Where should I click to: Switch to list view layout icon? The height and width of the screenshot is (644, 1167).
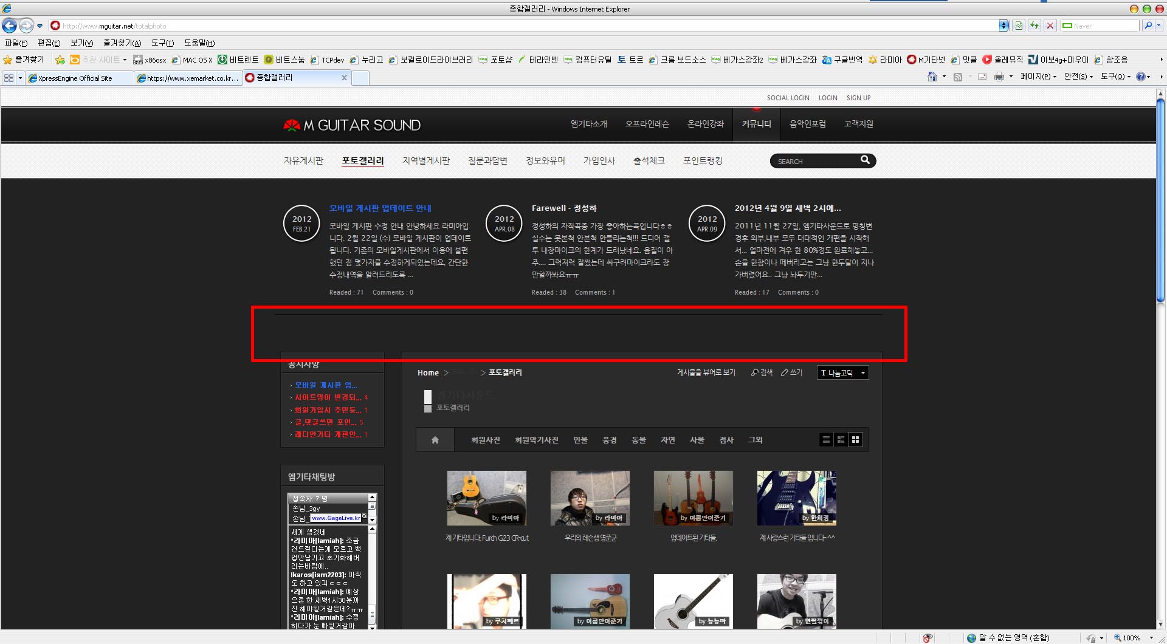825,440
